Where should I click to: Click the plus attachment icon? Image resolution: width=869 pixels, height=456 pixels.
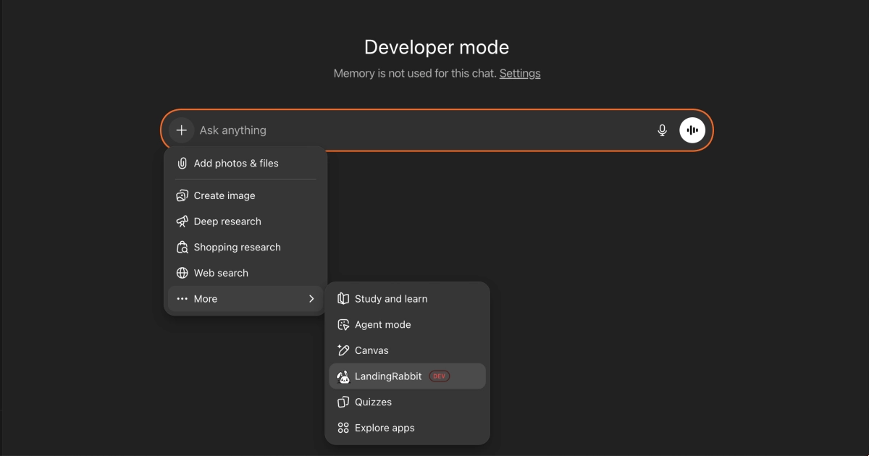coord(181,130)
